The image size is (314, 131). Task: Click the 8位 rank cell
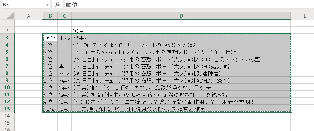click(50, 94)
